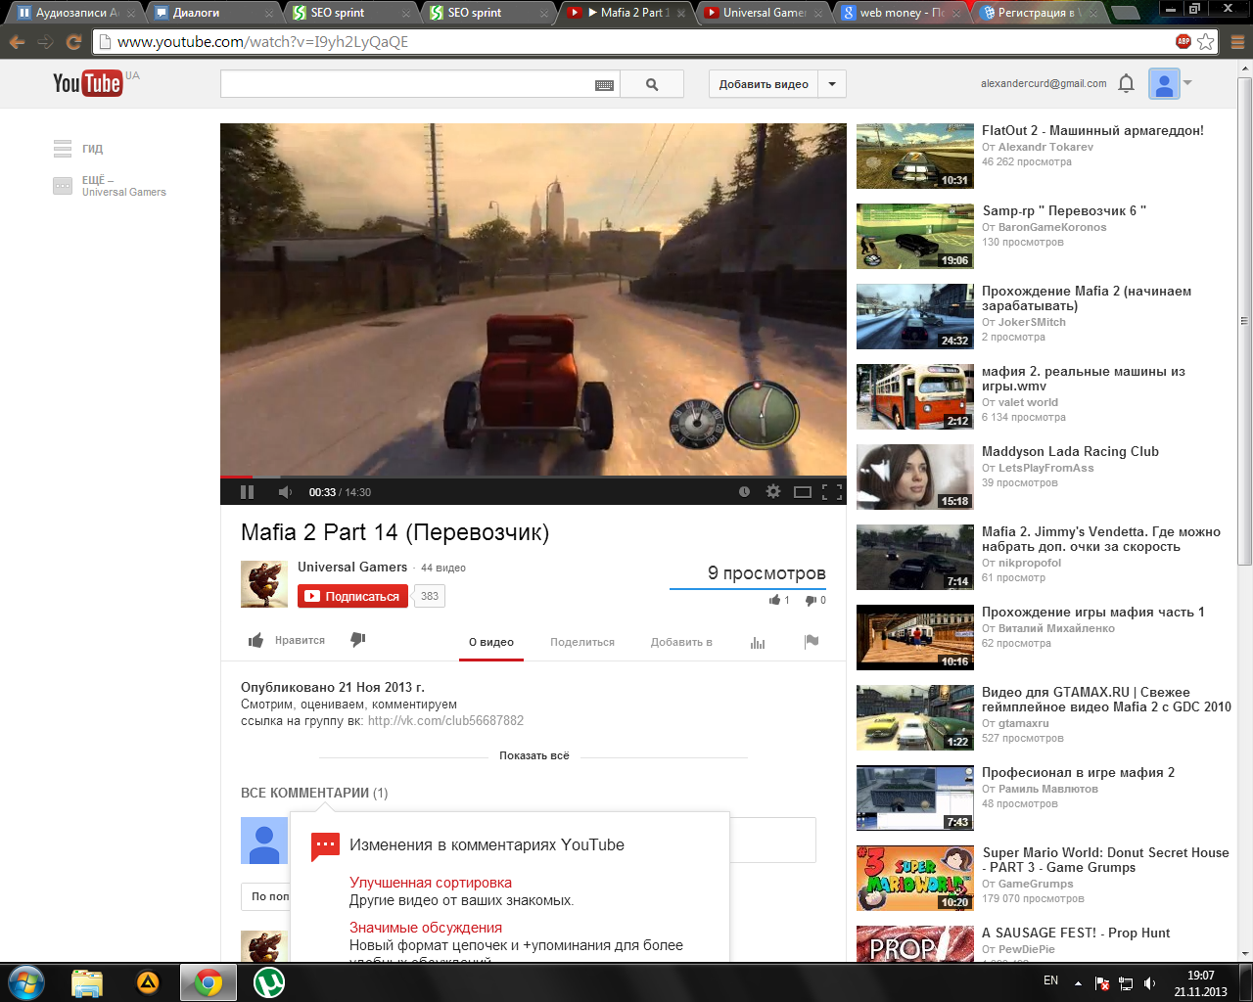Image resolution: width=1253 pixels, height=1002 pixels.
Task: Open the nikpropofol channel link
Action: pos(1030,563)
